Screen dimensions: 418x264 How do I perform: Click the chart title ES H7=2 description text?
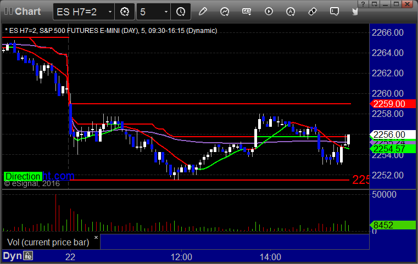(111, 31)
